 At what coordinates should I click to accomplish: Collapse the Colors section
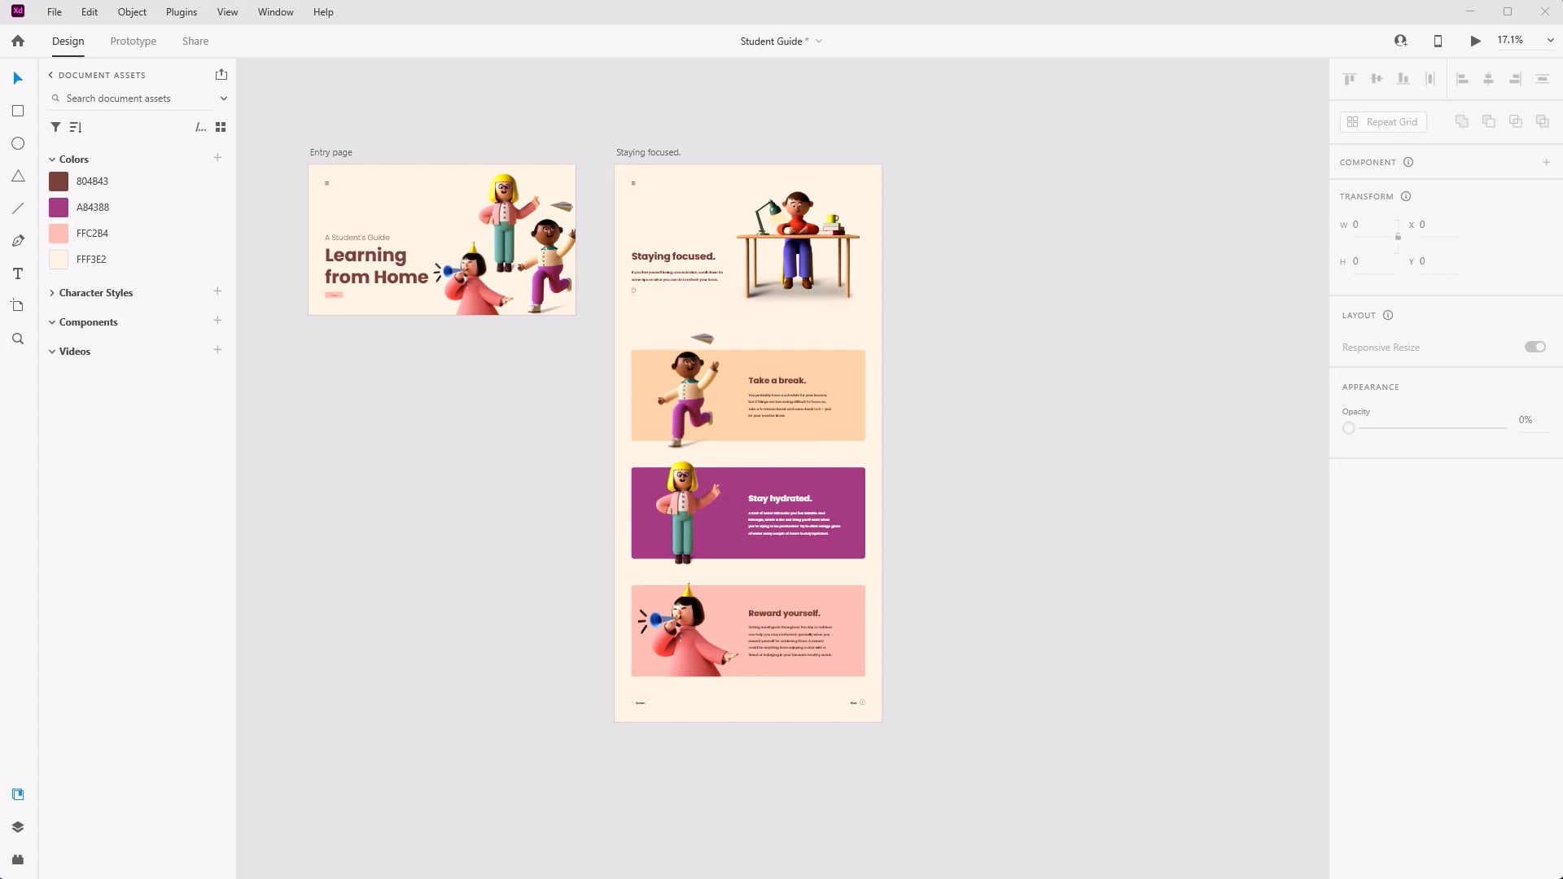click(52, 160)
